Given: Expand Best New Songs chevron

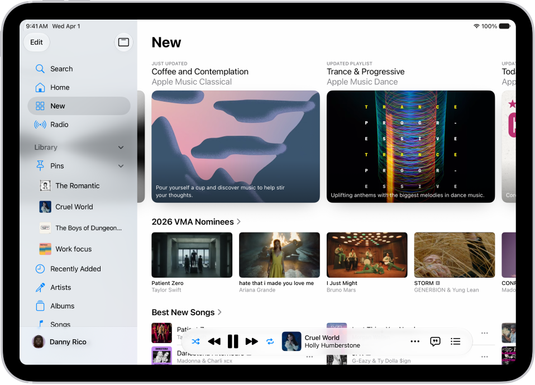Looking at the screenshot, I should (219, 312).
